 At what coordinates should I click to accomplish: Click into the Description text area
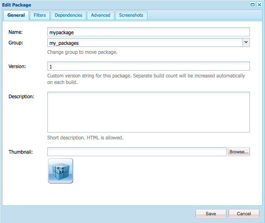[148, 112]
